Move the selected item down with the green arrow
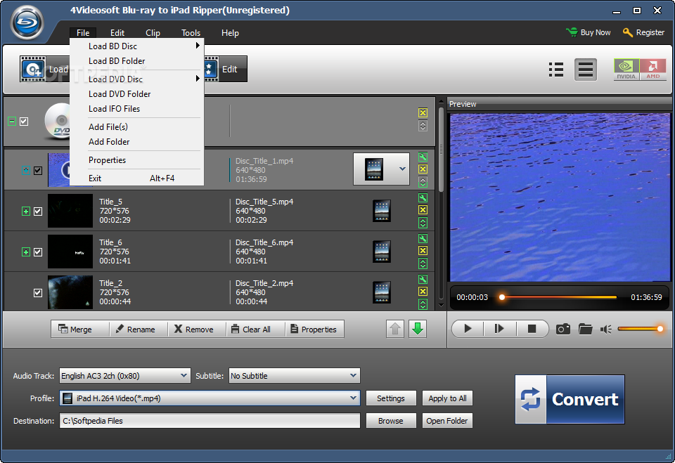Image resolution: width=675 pixels, height=463 pixels. tap(418, 330)
